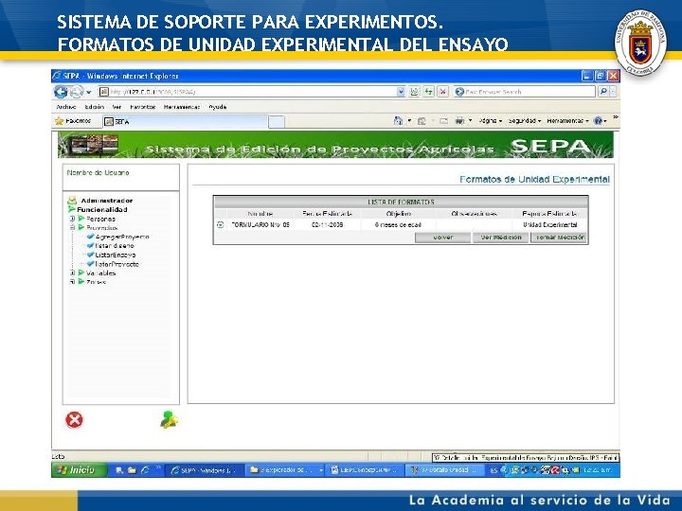Open the Archivo menu
The image size is (682, 511).
(x=66, y=107)
